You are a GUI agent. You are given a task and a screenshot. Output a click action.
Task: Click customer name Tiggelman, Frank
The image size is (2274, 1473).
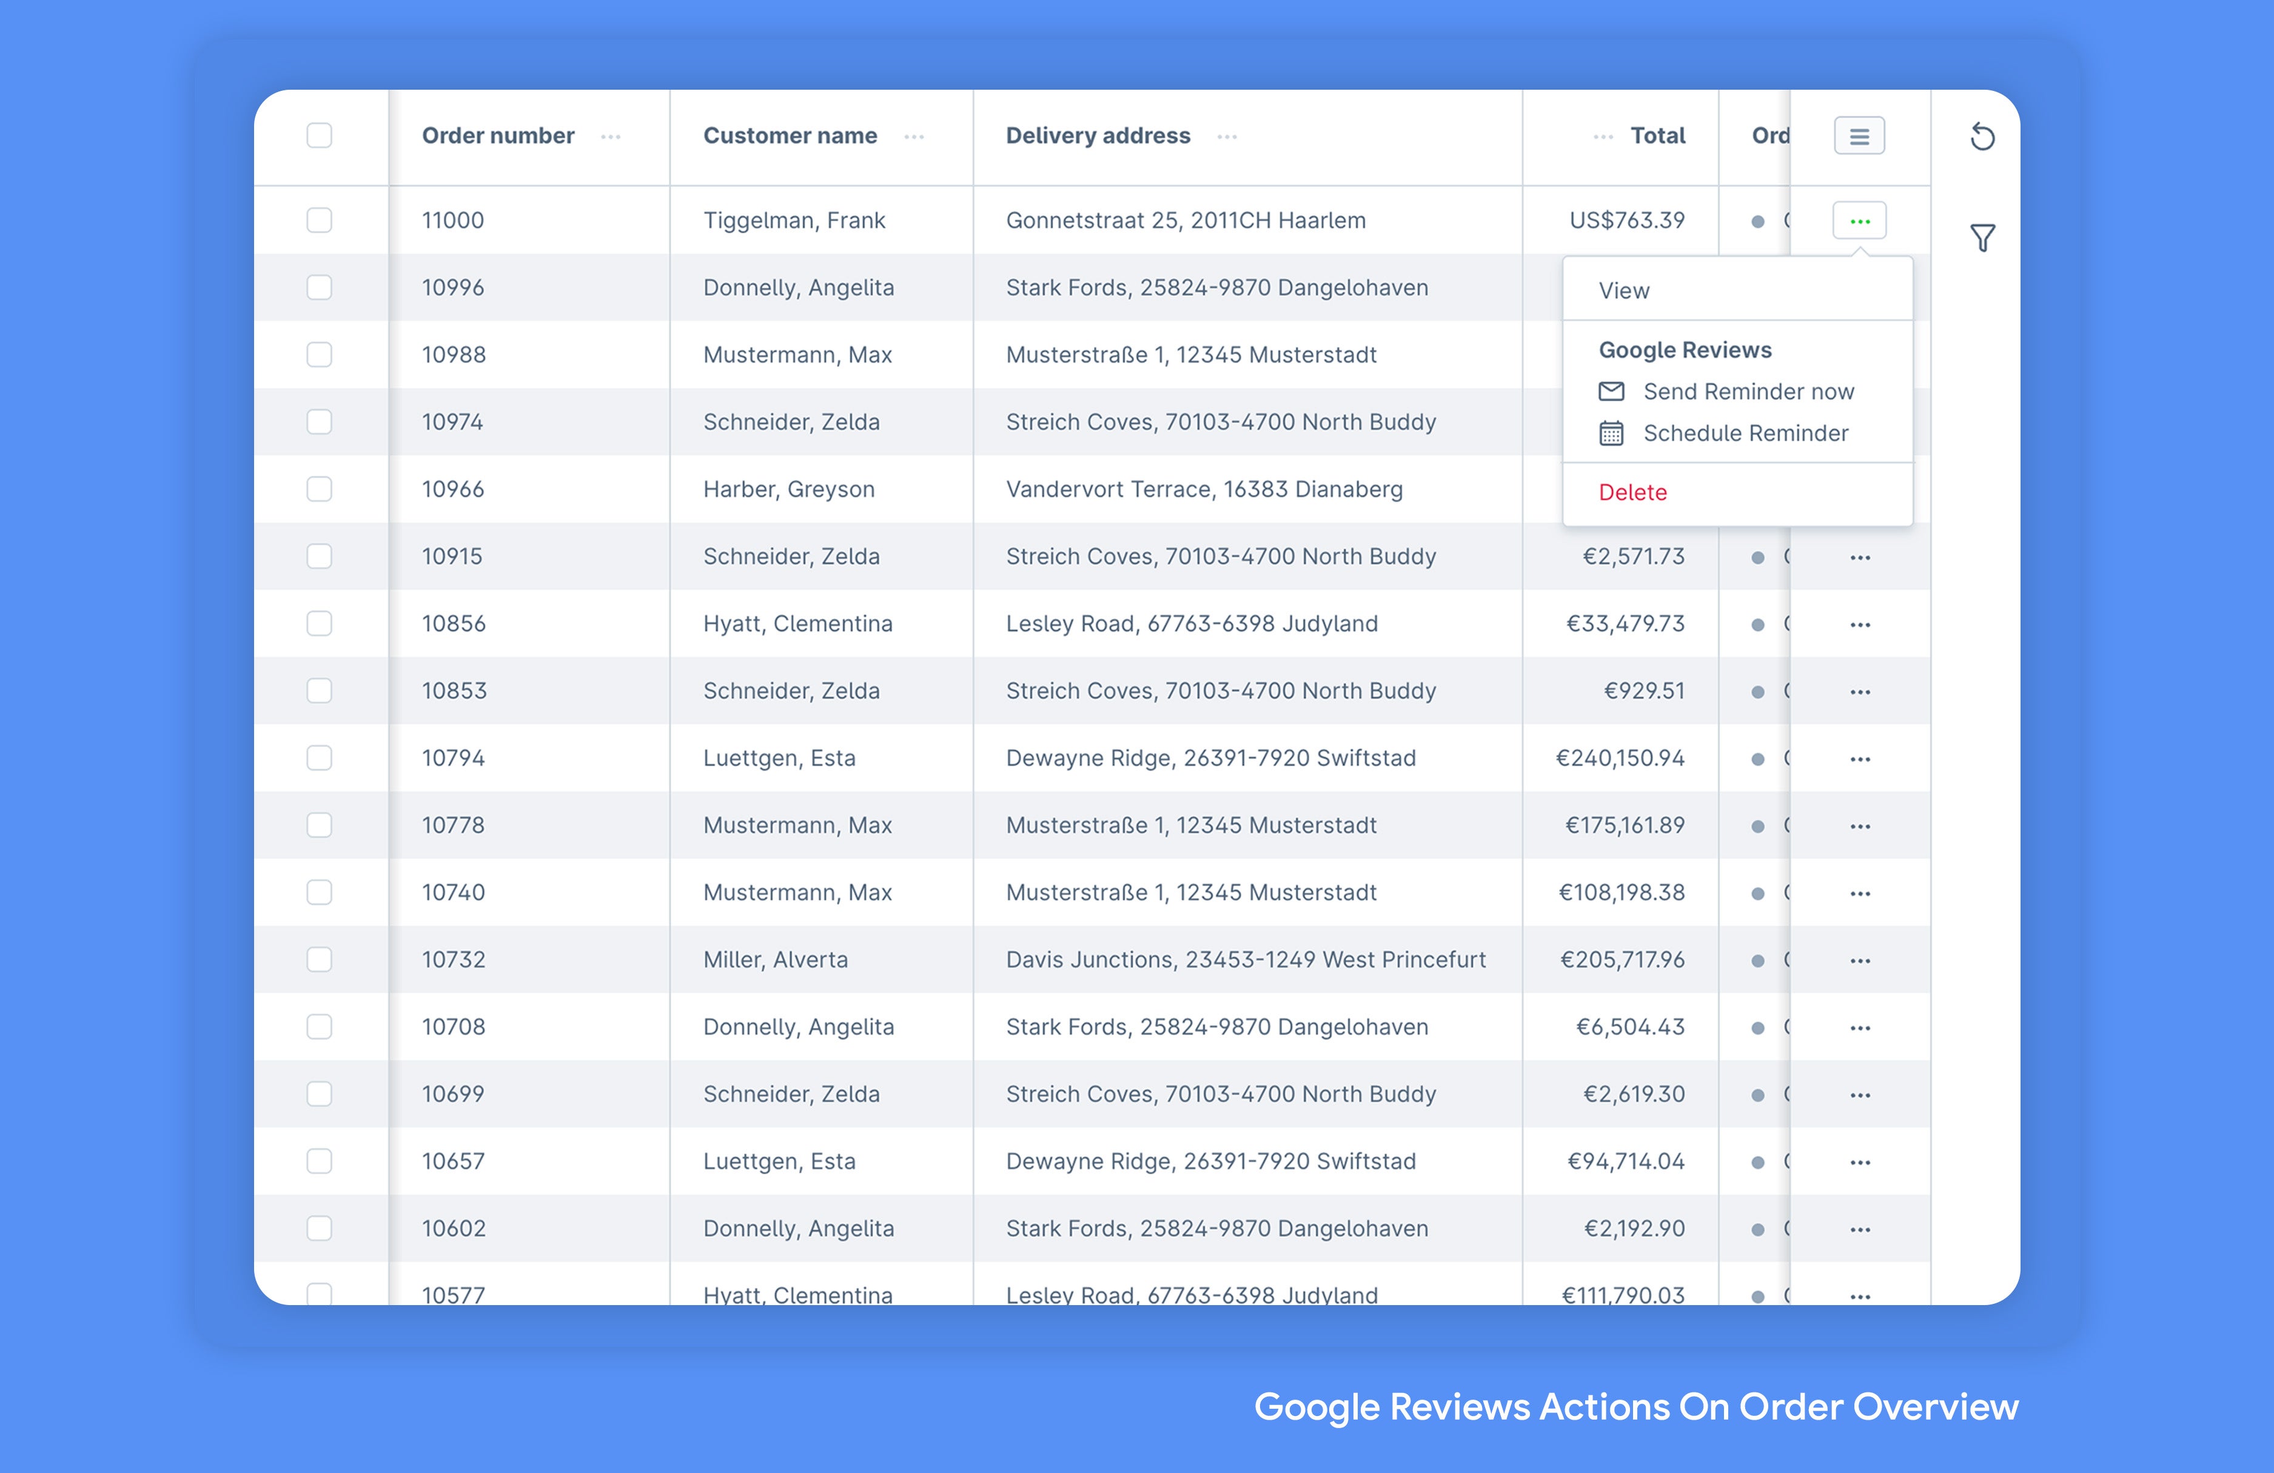(794, 221)
